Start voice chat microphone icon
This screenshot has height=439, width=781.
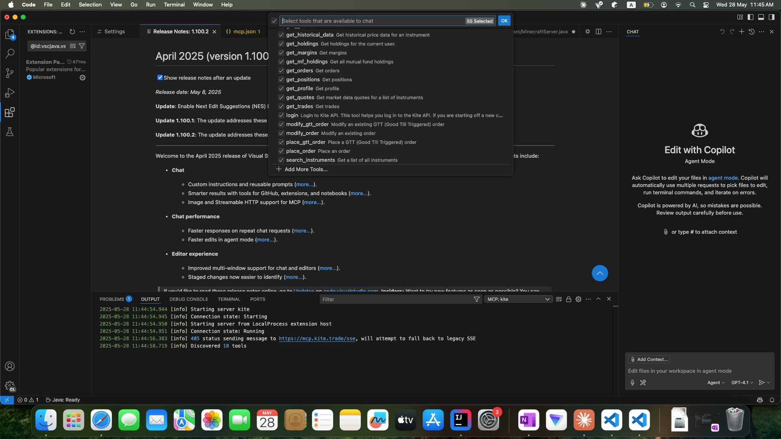click(633, 382)
